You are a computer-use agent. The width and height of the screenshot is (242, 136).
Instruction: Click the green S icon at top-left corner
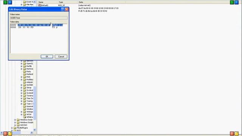tap(5, 2)
